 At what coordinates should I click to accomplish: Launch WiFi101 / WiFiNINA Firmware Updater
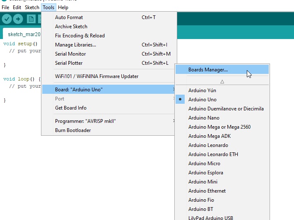[108, 76]
